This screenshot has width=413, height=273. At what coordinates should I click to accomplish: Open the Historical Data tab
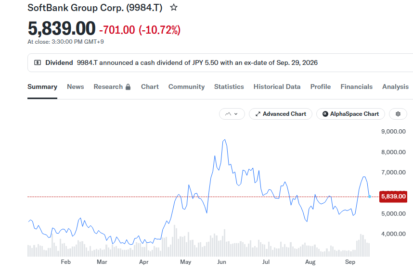[277, 87]
